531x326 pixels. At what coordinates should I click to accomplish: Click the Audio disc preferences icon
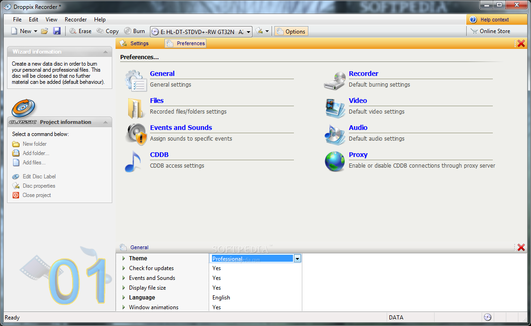[x=334, y=135]
